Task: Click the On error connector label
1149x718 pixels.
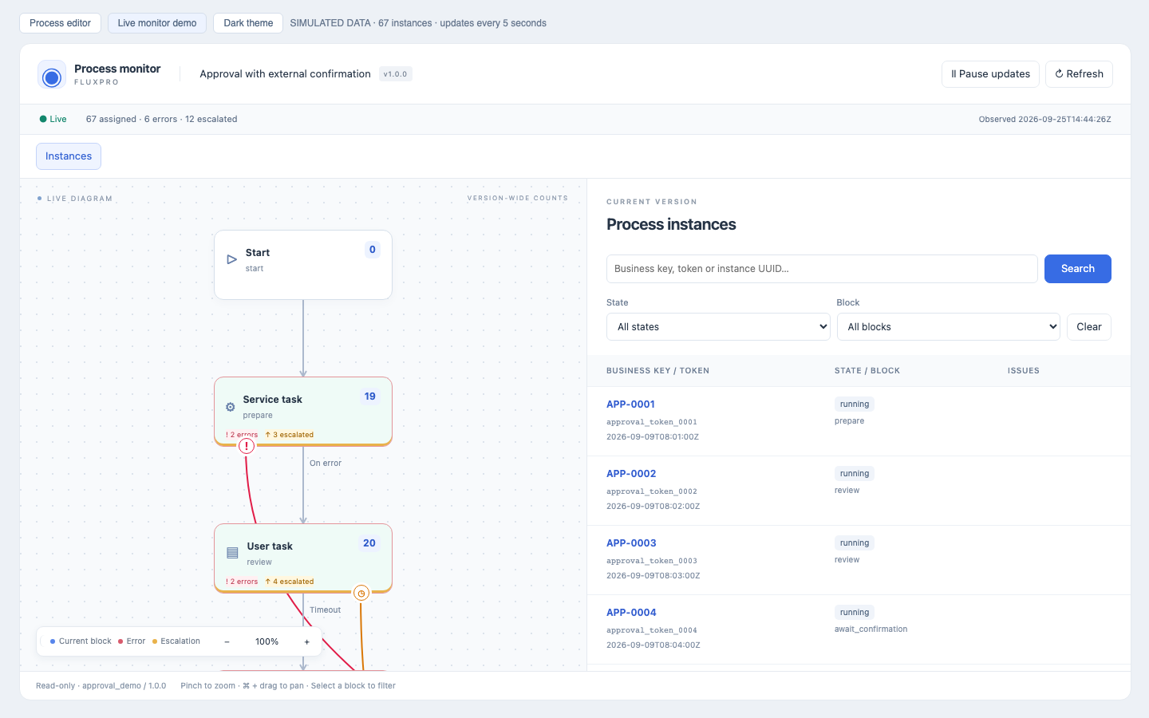Action: [326, 464]
